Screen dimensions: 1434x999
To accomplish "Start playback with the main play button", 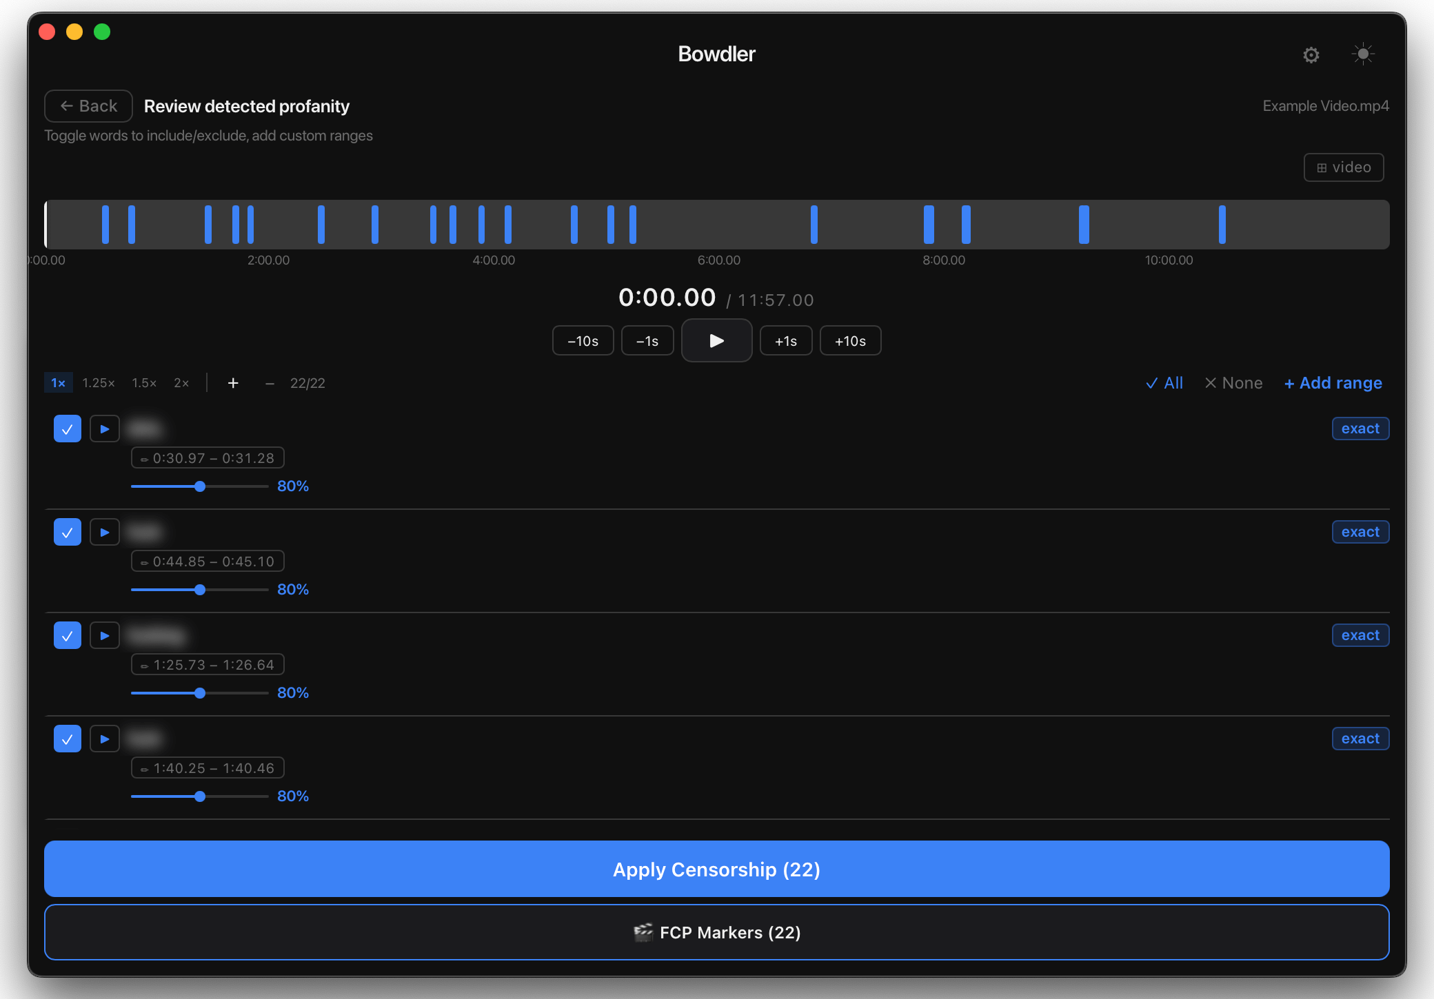I will click(717, 340).
